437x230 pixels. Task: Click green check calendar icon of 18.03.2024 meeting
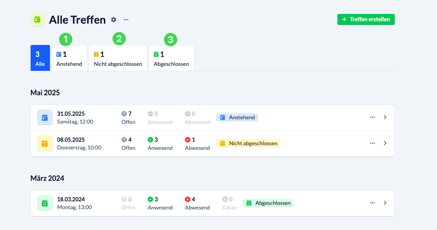click(45, 203)
